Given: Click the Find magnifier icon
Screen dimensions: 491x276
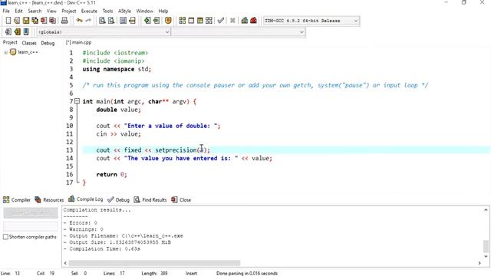Looking at the screenshot, I should (102, 21).
